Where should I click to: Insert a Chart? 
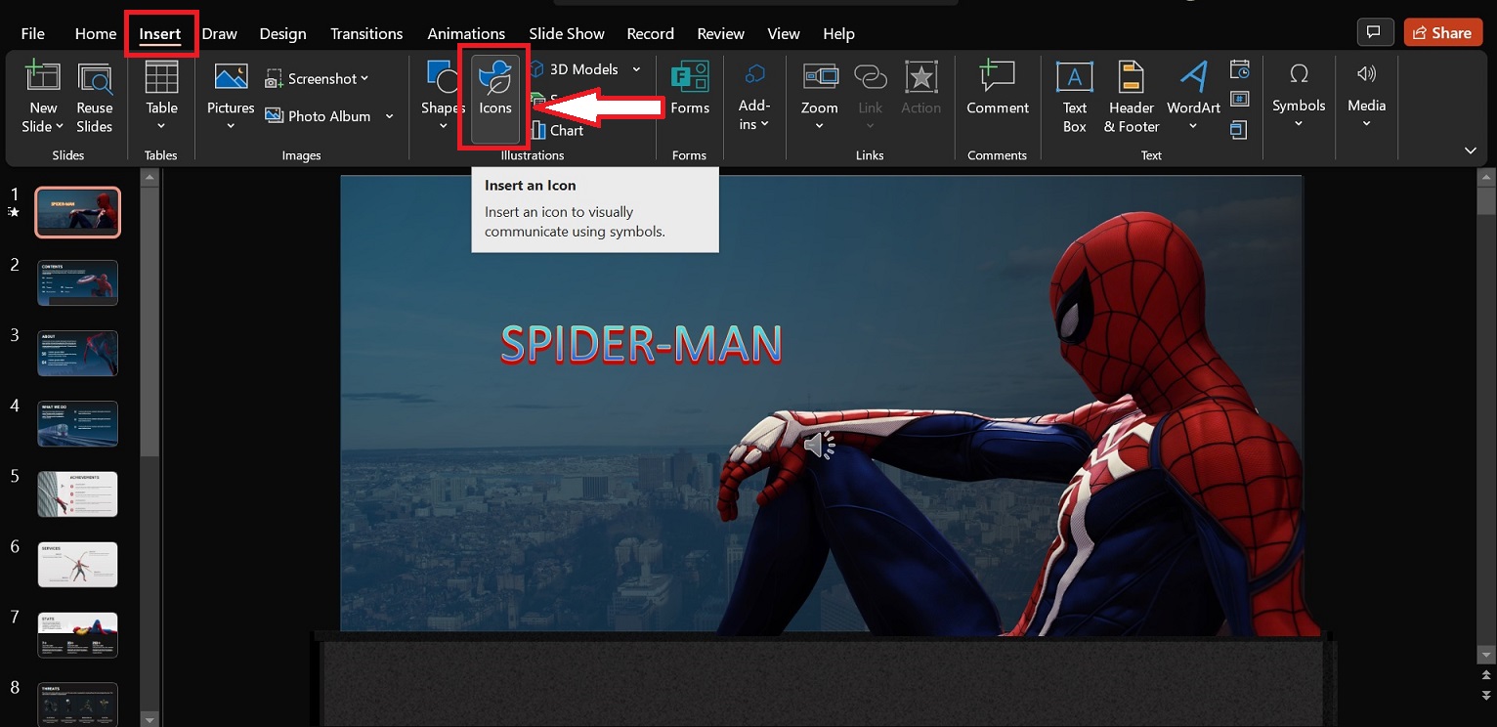(x=558, y=130)
